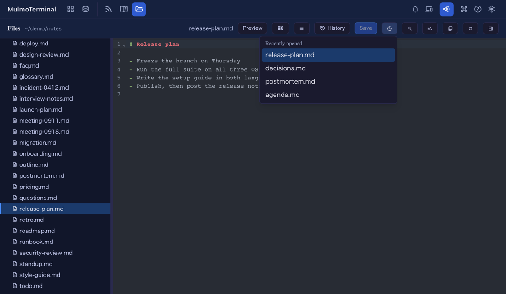The width and height of the screenshot is (506, 294).
Task: Open faq.md in file list
Action: (x=55, y=65)
